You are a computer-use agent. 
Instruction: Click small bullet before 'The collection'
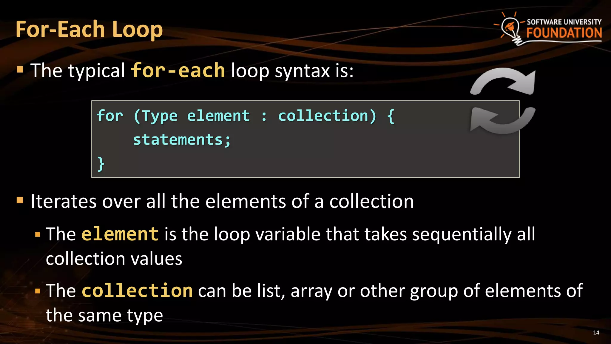point(38,291)
